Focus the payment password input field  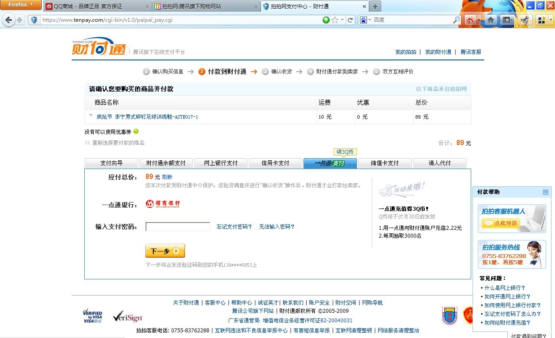[178, 227]
